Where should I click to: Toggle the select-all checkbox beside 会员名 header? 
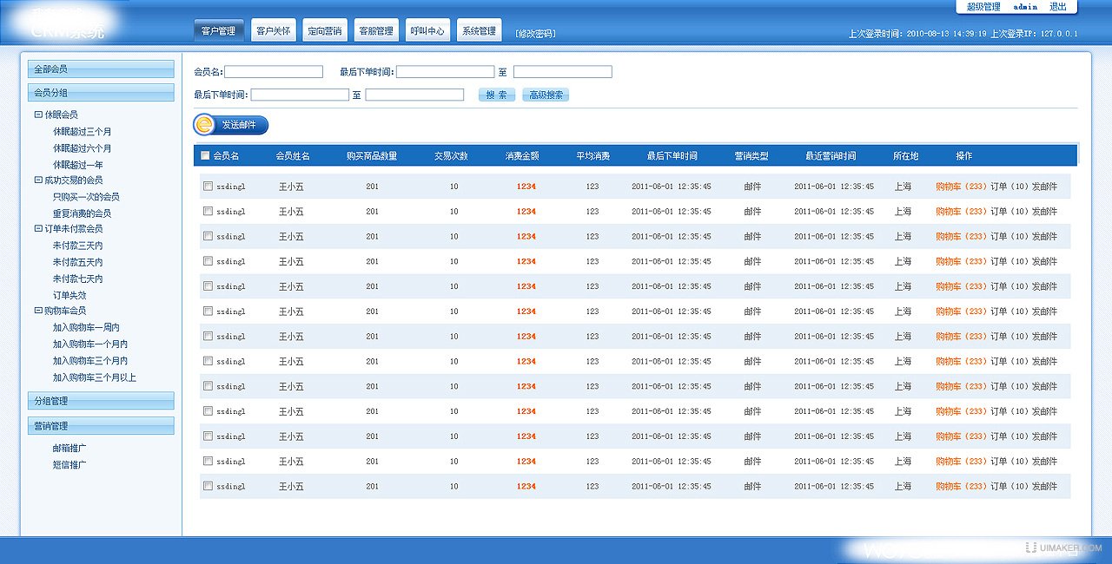click(x=205, y=156)
